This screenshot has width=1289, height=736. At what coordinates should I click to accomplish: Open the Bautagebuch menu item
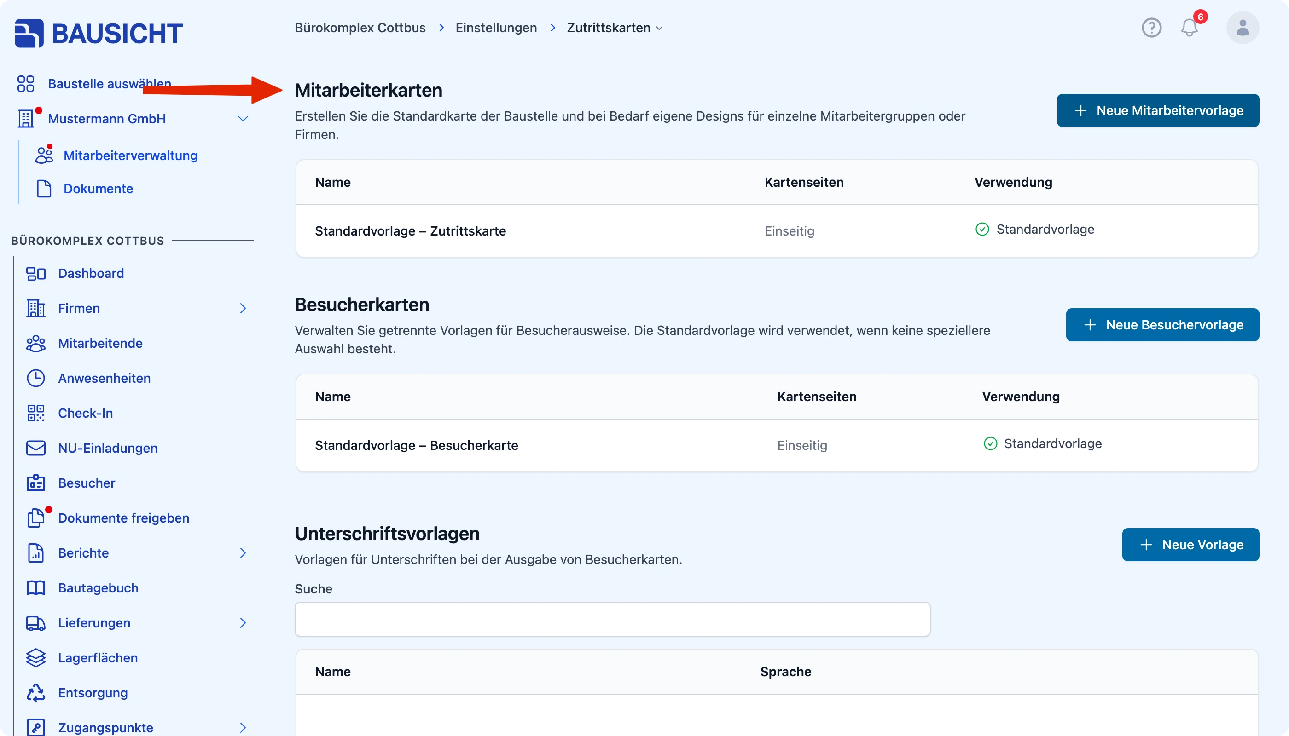[98, 588]
